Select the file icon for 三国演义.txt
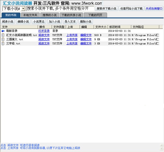The width and height of the screenshot is (164, 152). (3, 39)
